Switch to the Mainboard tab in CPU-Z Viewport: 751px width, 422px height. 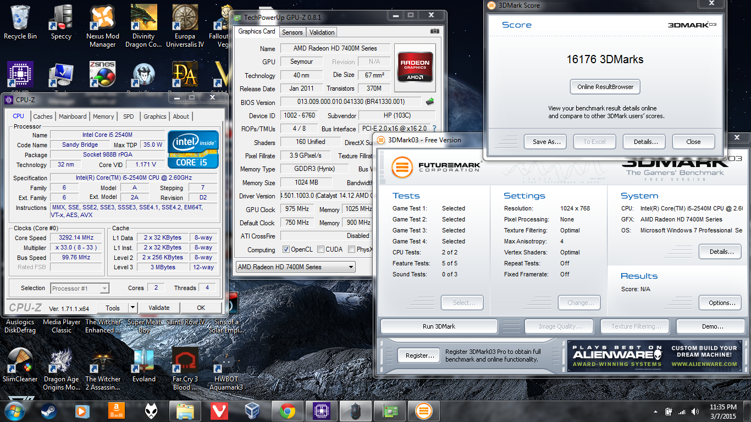(x=73, y=116)
